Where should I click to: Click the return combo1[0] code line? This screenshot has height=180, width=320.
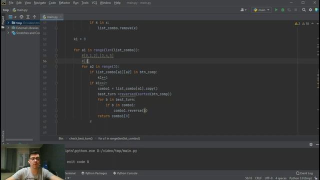113,116
